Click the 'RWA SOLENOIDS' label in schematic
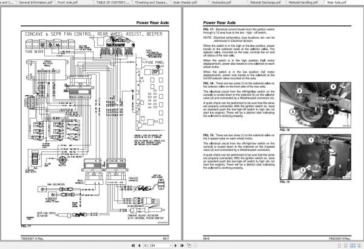364x249 pixels. point(56,184)
